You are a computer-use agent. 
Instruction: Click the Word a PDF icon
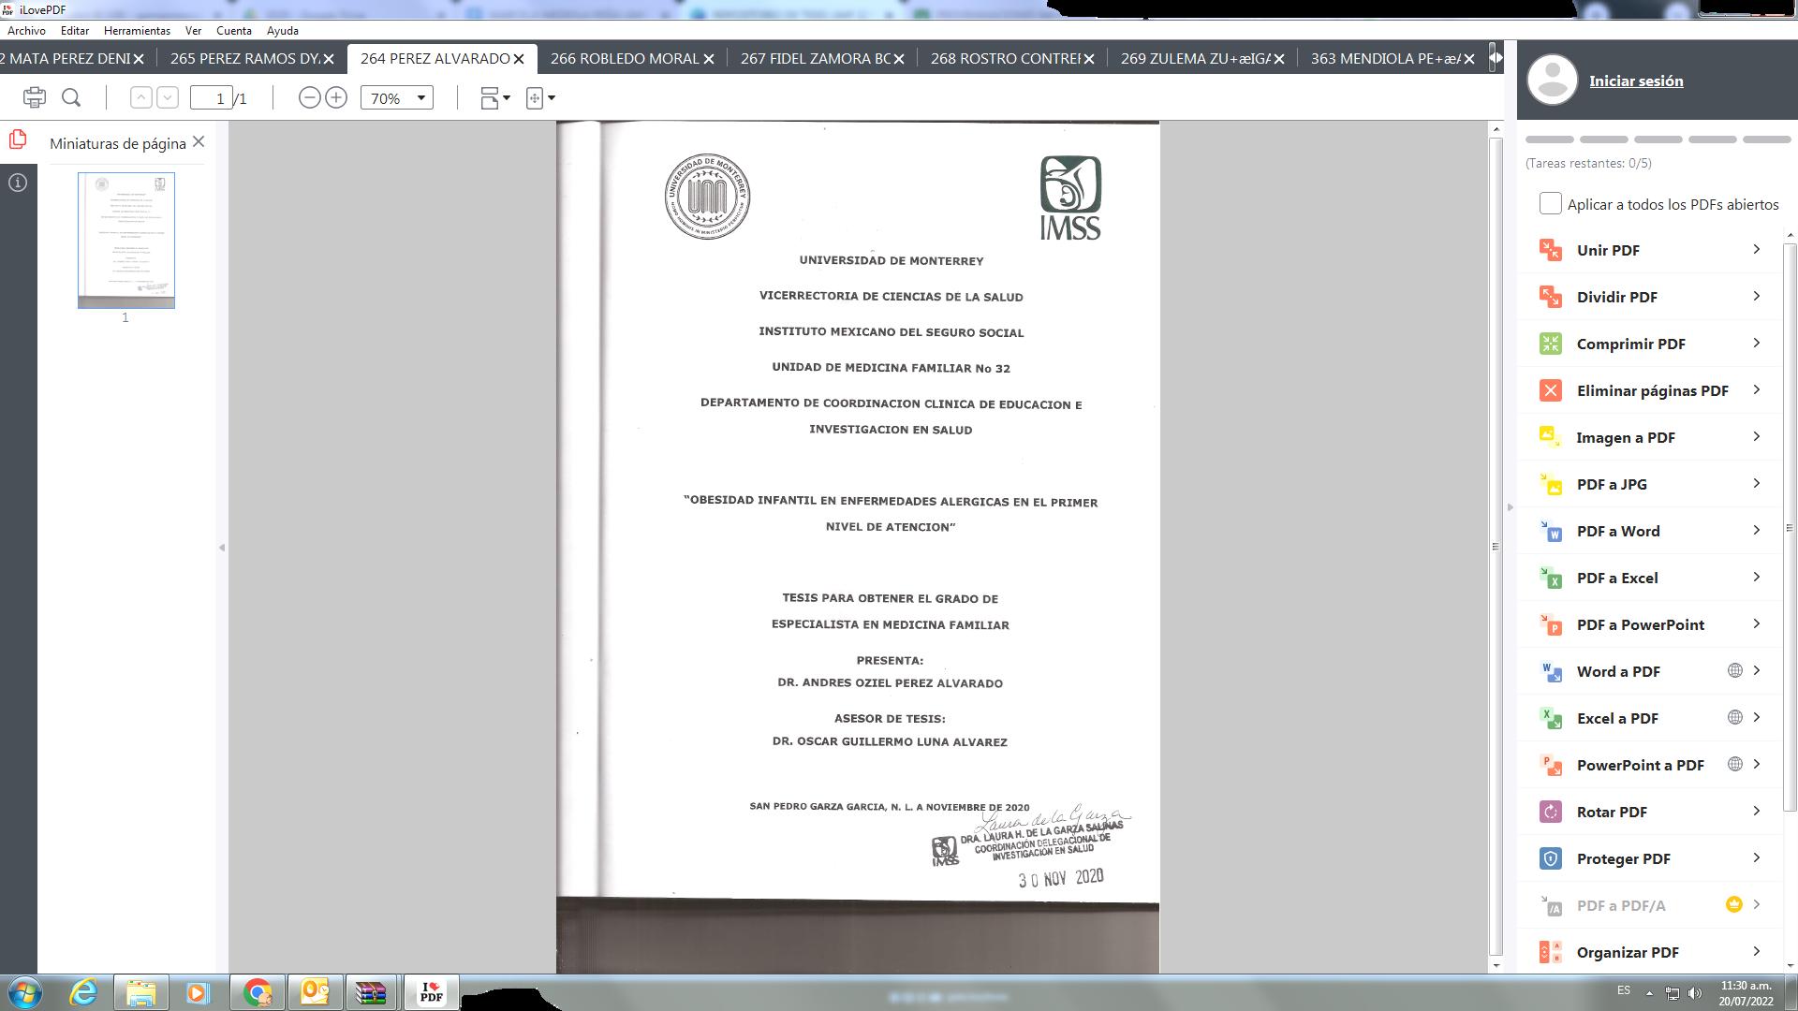[x=1551, y=671]
